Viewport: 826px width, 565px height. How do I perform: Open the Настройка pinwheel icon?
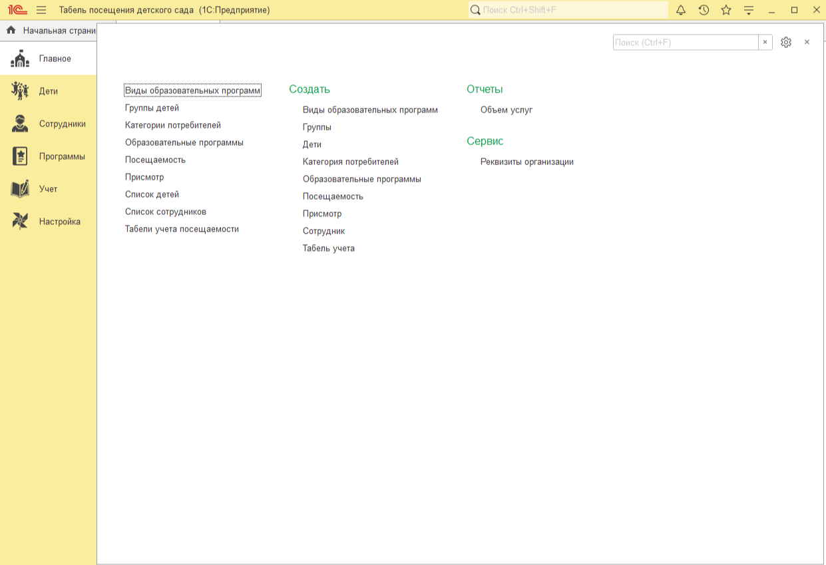(20, 222)
